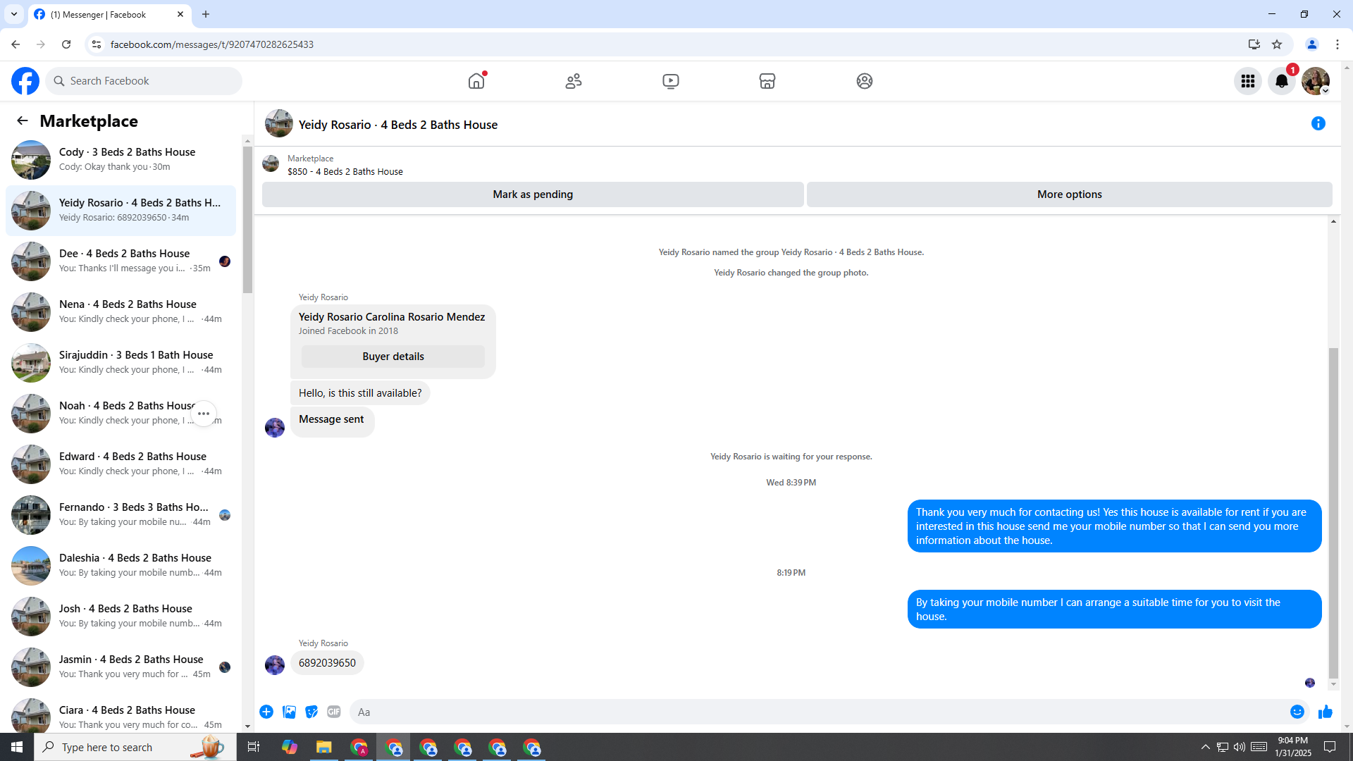Close the Messenger tab
Screen dimensions: 1353x761
click(180, 14)
